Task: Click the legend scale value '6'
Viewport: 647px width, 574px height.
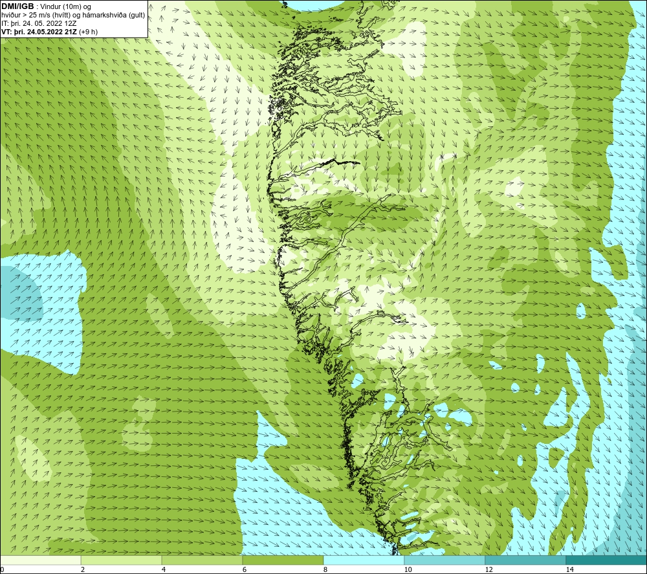Action: pos(245,569)
